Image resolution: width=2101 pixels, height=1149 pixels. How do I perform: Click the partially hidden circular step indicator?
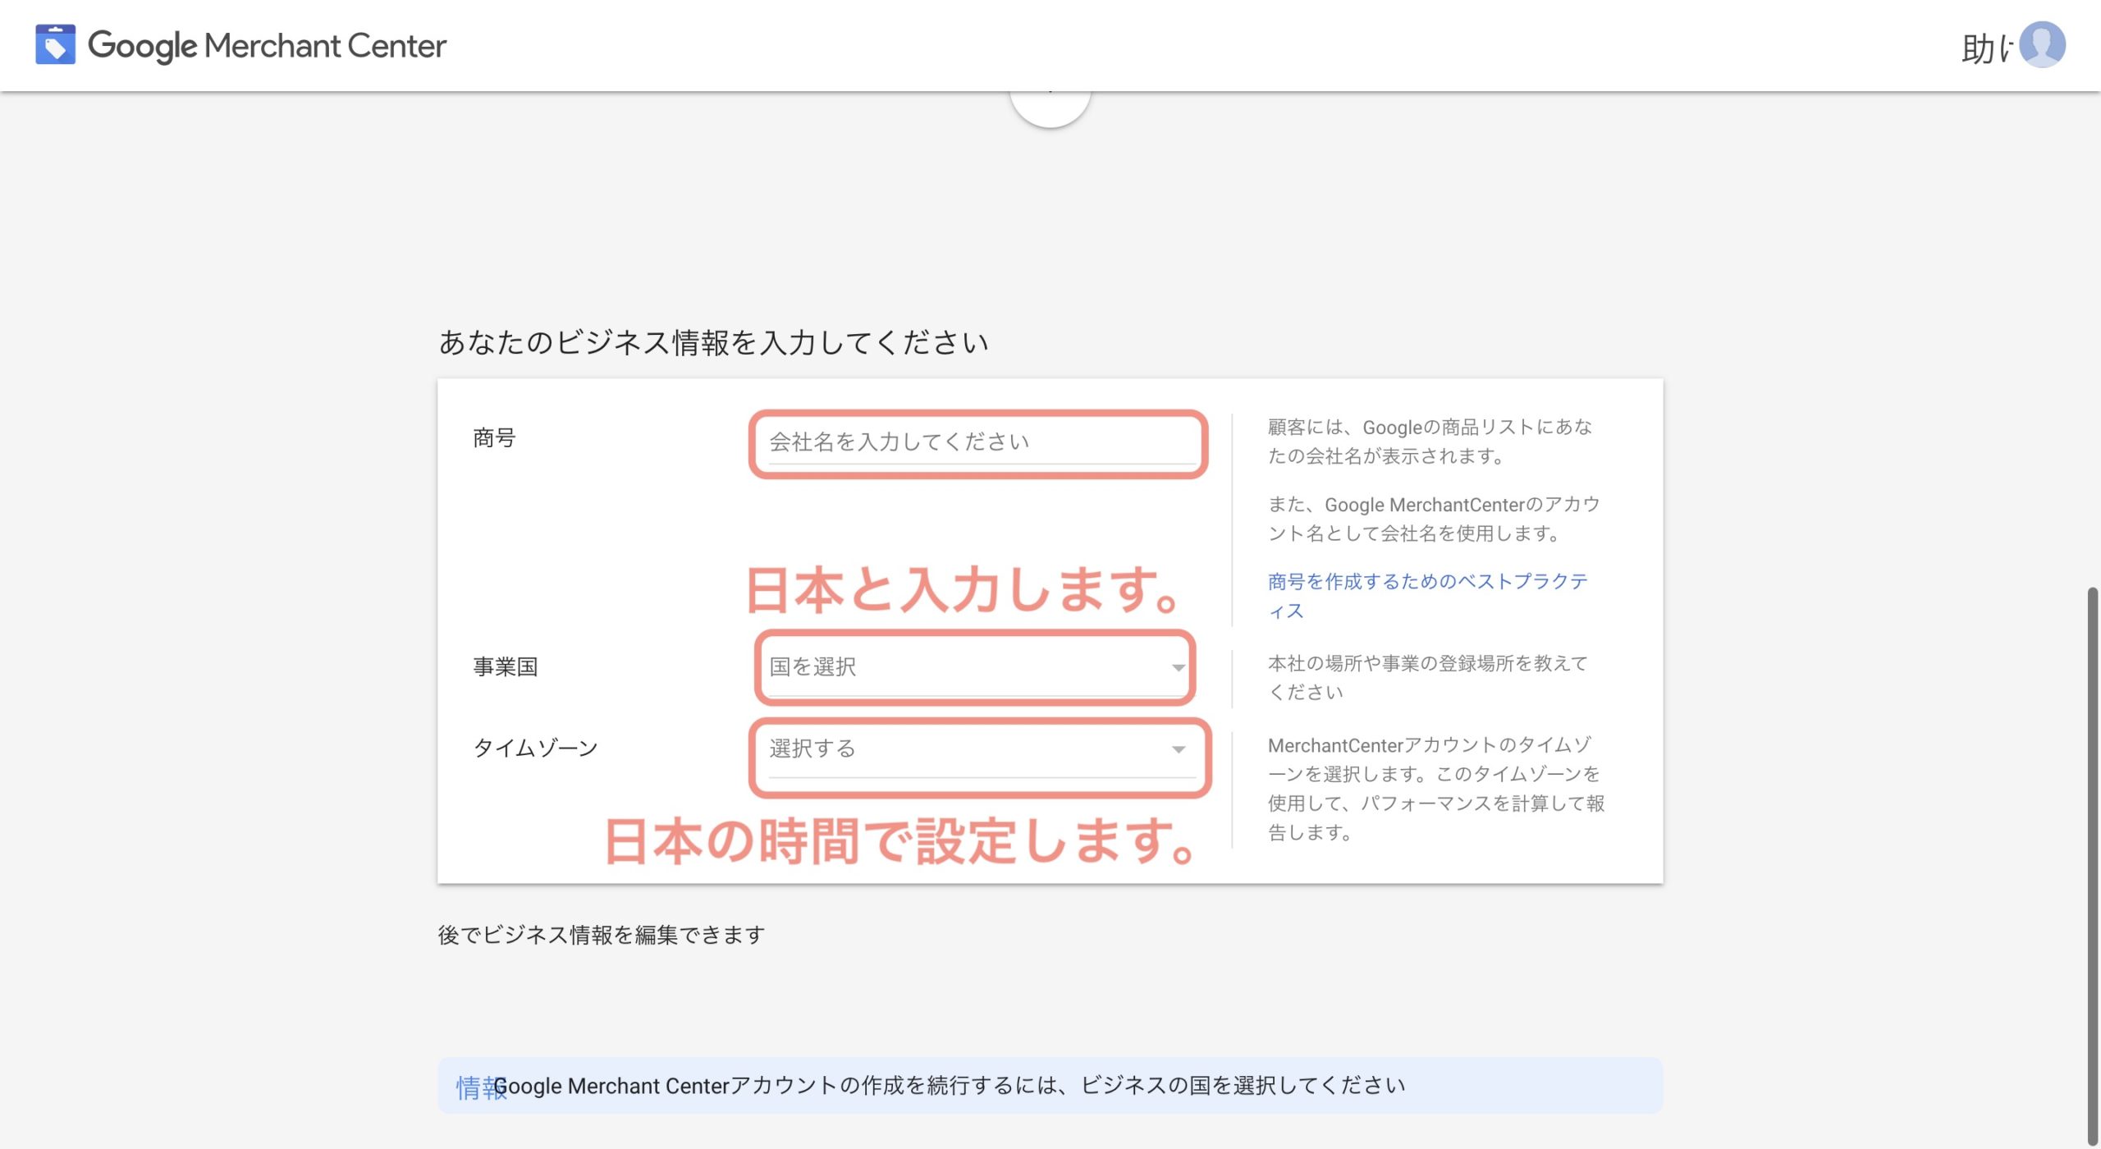[x=1050, y=110]
